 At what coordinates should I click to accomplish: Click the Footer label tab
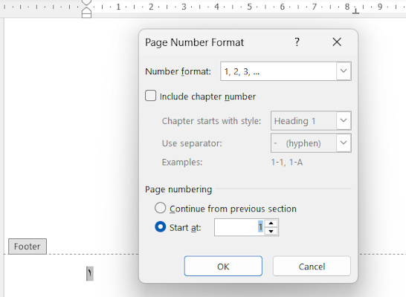(x=28, y=247)
